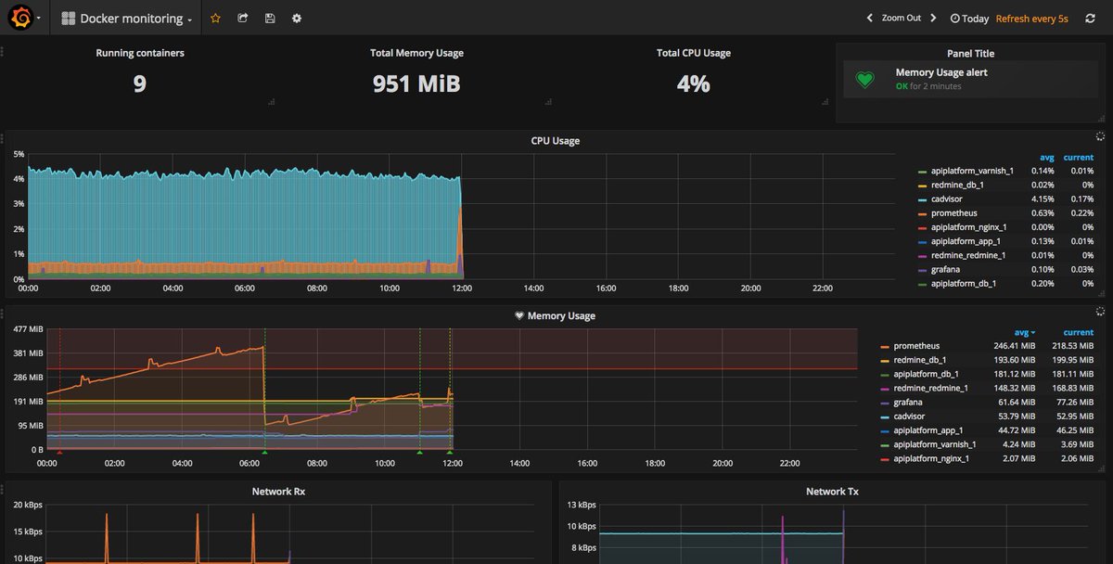Shift time range forward with right arrow
This screenshot has width=1113, height=564.
[x=933, y=18]
